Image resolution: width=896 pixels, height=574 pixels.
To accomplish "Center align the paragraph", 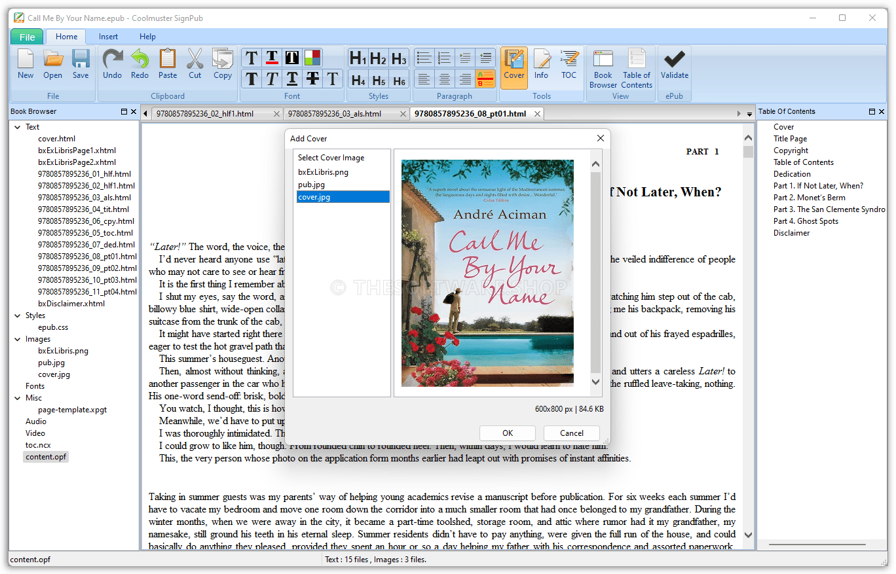I will (445, 79).
